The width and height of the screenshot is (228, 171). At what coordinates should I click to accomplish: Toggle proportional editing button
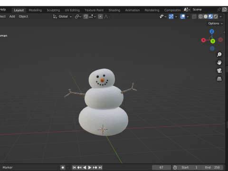tap(100, 17)
